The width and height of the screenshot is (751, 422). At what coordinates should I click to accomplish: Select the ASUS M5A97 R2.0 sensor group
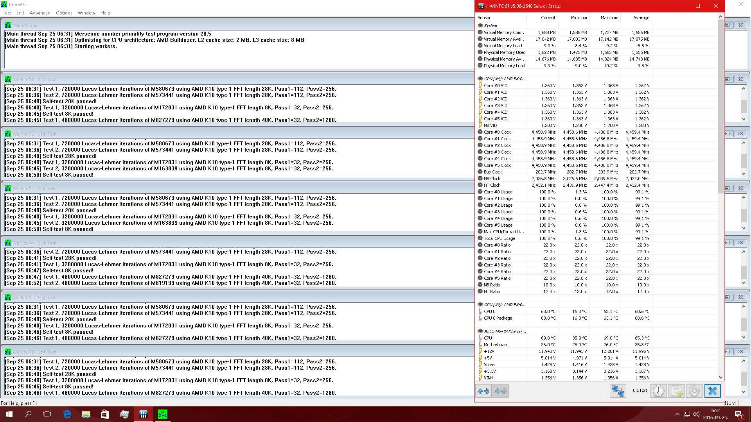[505, 331]
